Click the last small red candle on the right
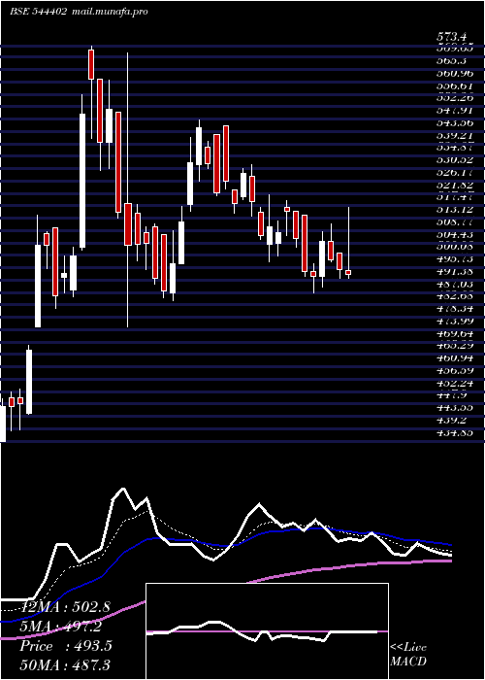Viewport: 485px width, 680px height. tap(348, 272)
